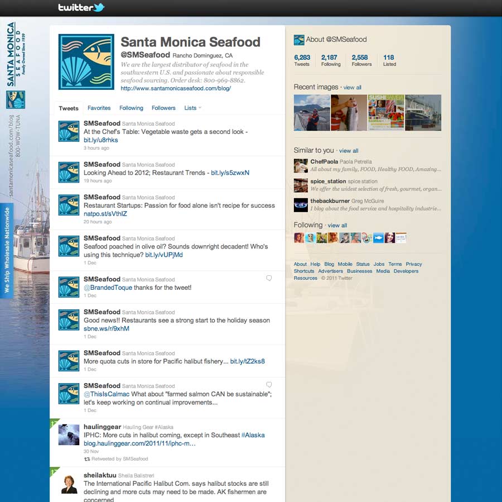Click Jobs footer link

pos(379,264)
